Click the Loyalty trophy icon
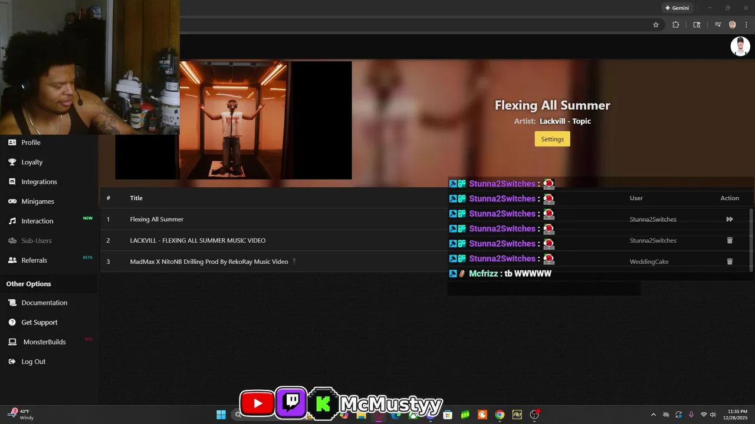 point(12,162)
